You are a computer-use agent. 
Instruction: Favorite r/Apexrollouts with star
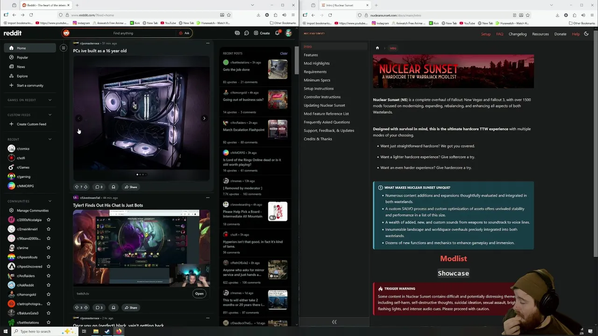click(x=49, y=257)
